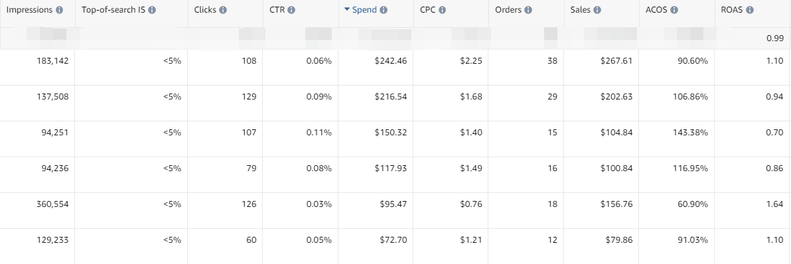The height and width of the screenshot is (264, 791).
Task: Click the ROAS column header label
Action: pyautogui.click(x=732, y=10)
